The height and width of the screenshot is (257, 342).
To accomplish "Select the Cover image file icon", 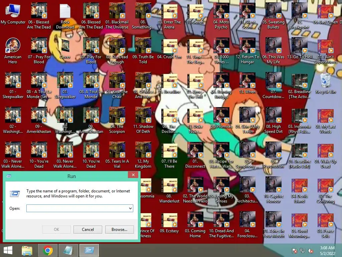I will point(65,49).
